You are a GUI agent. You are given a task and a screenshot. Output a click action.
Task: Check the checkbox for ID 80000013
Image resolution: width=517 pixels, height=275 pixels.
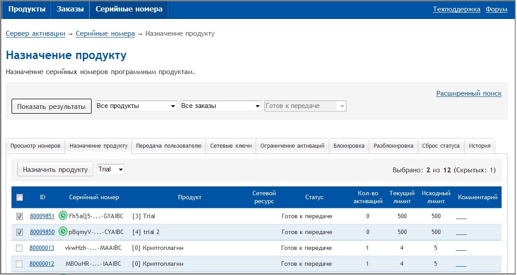[19, 248]
